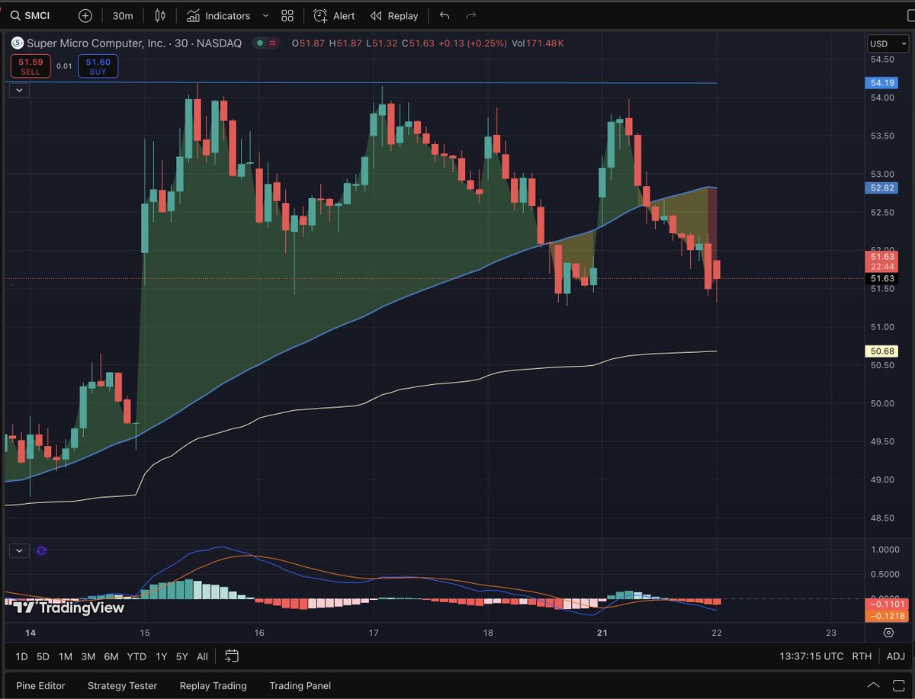Click the red SELL 51.59 button

[30, 66]
